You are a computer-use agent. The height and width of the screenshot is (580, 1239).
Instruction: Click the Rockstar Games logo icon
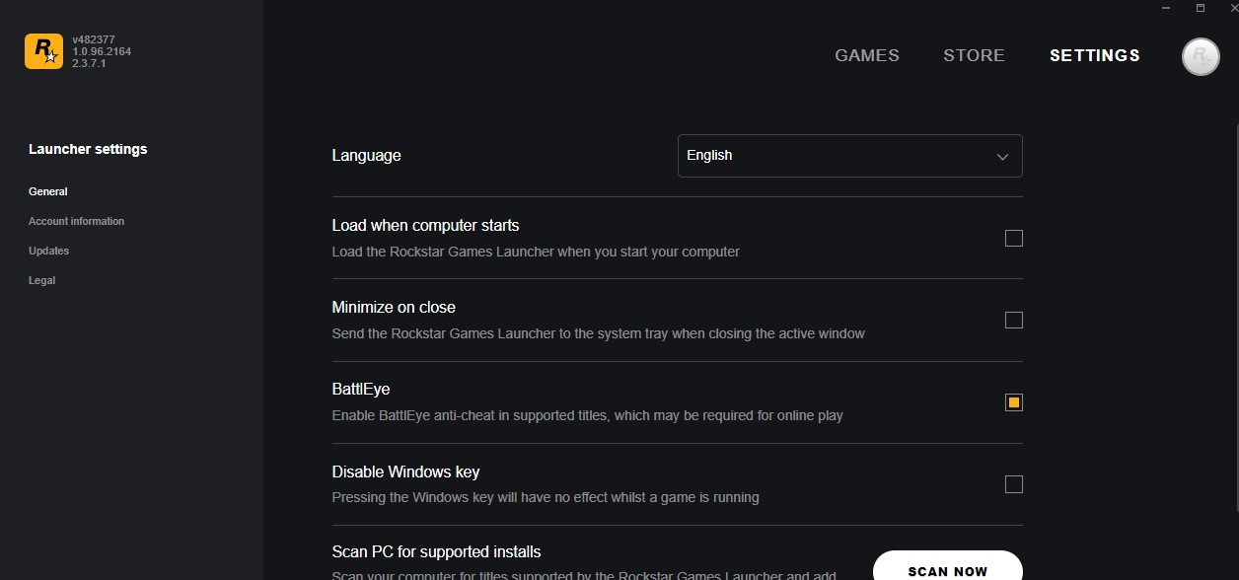[x=43, y=51]
